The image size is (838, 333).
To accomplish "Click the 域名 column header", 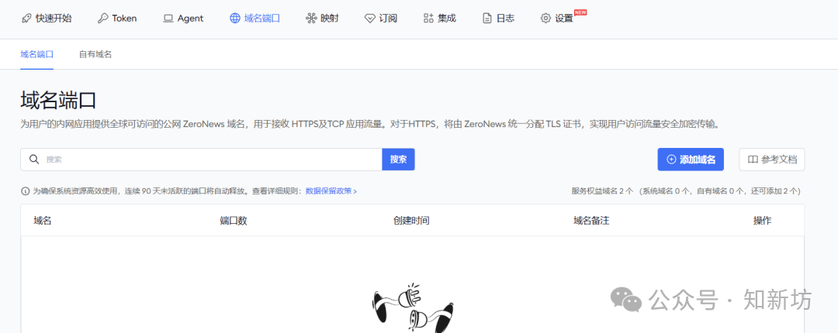I will click(x=42, y=221).
